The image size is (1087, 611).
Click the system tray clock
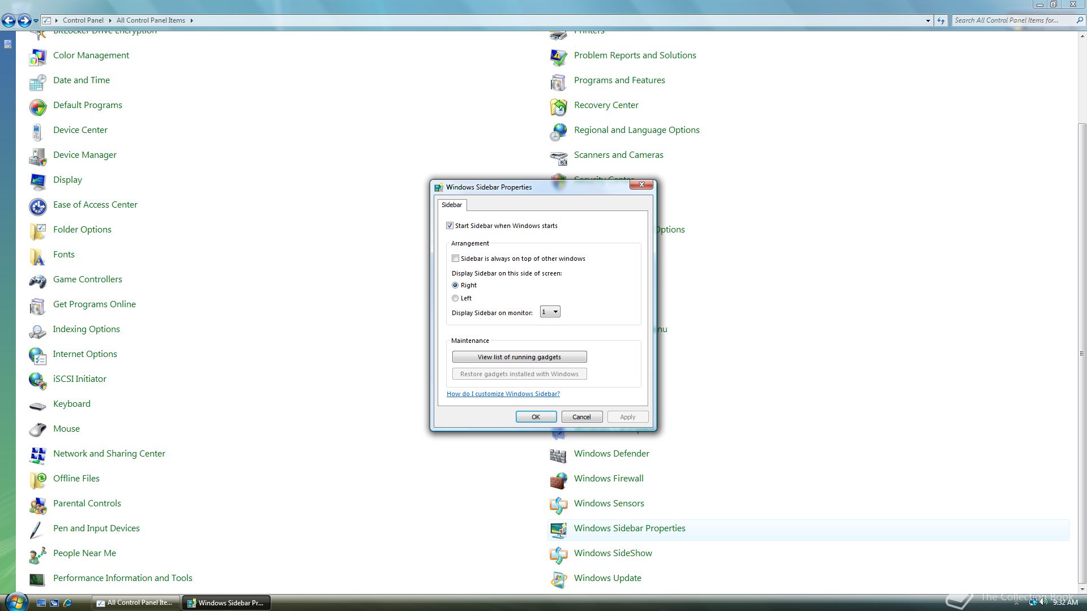pyautogui.click(x=1065, y=603)
